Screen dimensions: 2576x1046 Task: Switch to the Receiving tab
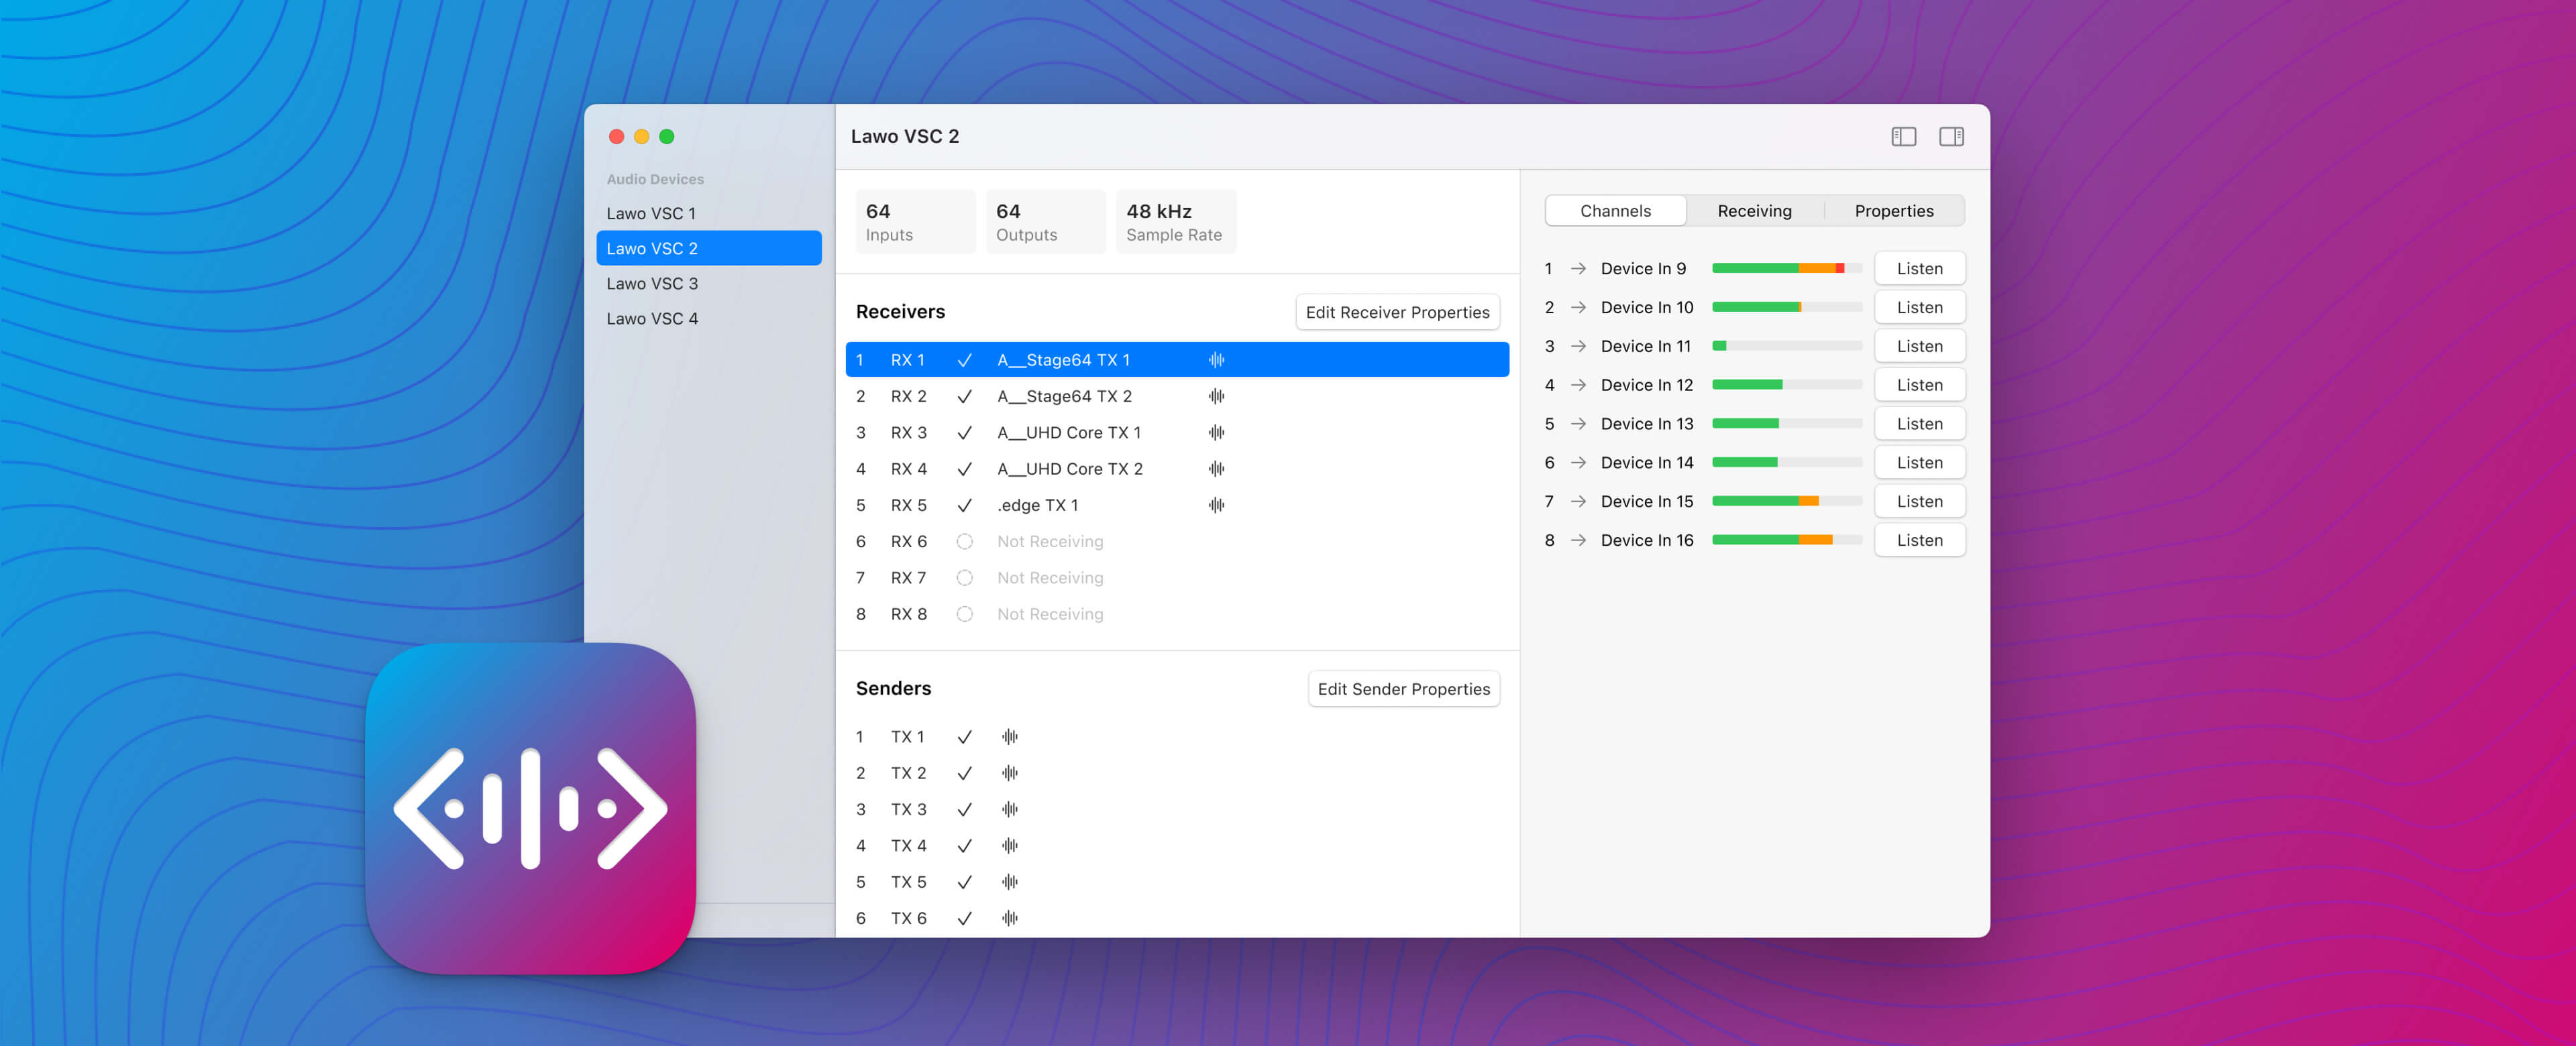tap(1754, 211)
